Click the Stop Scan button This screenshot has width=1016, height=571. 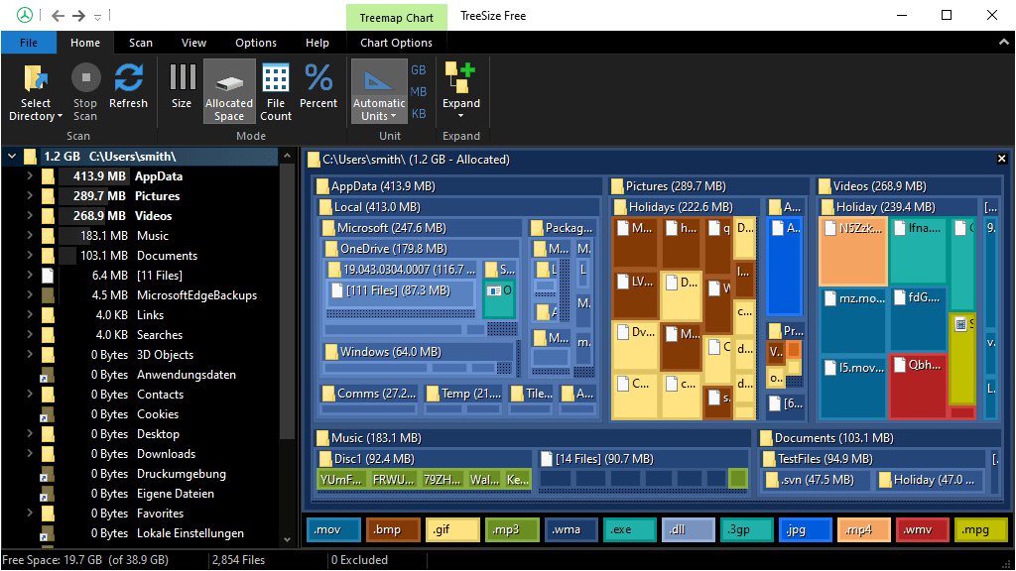coord(85,92)
